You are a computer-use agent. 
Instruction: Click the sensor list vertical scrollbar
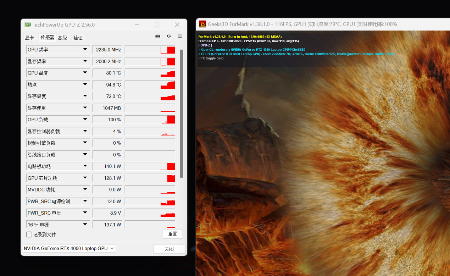coord(182,114)
